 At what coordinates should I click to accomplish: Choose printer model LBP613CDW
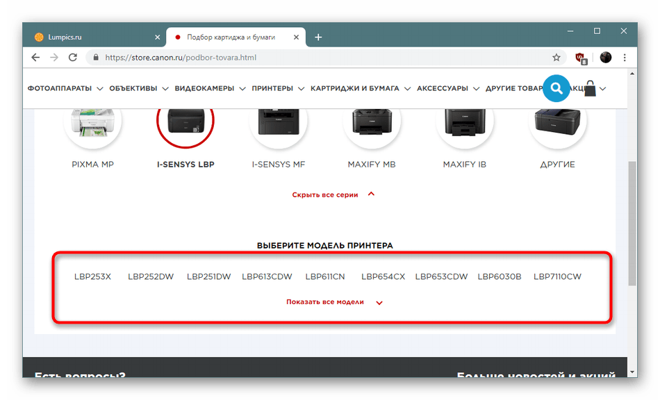pyautogui.click(x=267, y=277)
